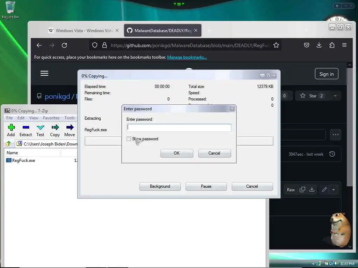Click the browser page scrollbar
358x268 pixels.
[350, 128]
